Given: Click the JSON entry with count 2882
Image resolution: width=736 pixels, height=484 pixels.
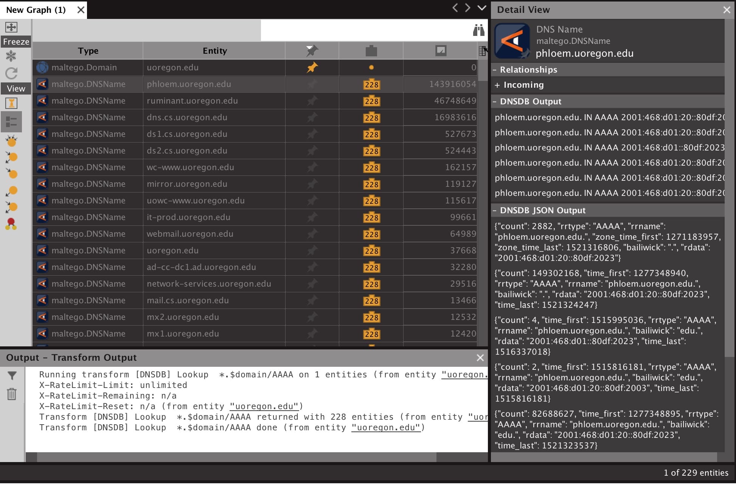Looking at the screenshot, I should point(607,242).
